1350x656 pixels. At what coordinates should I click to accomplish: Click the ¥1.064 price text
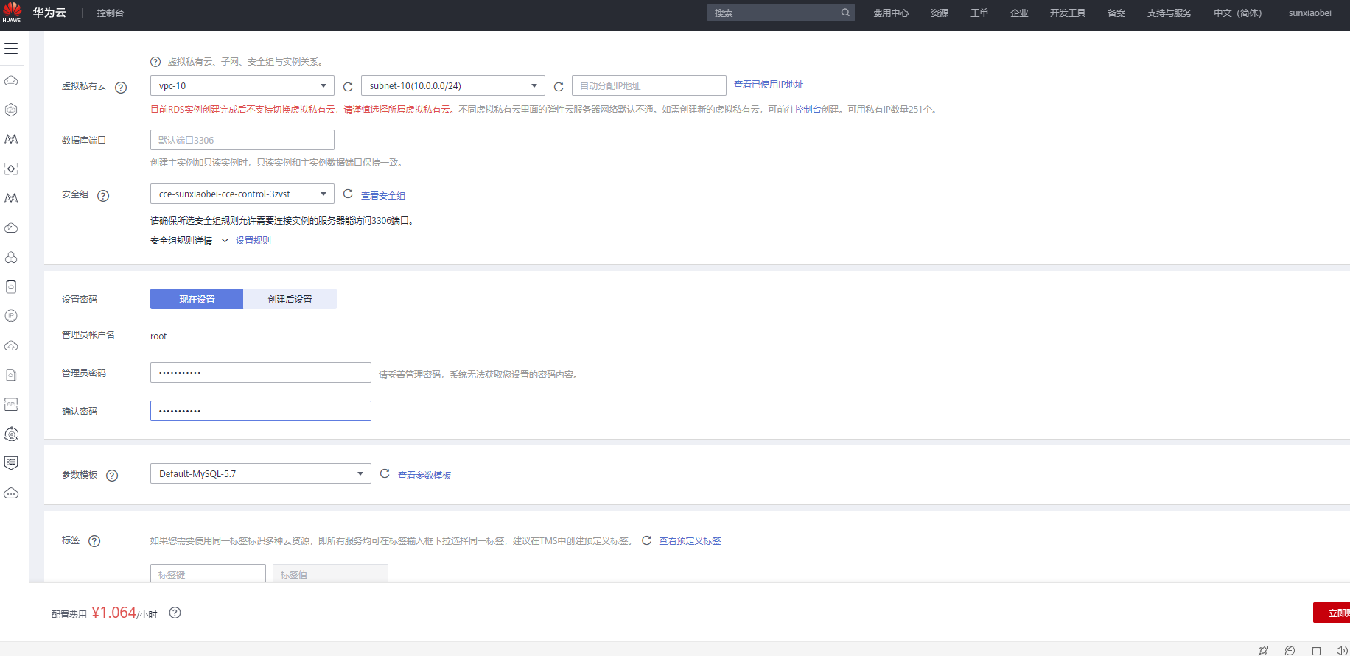click(x=114, y=613)
